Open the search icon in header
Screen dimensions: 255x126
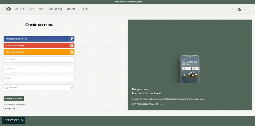[232, 9]
